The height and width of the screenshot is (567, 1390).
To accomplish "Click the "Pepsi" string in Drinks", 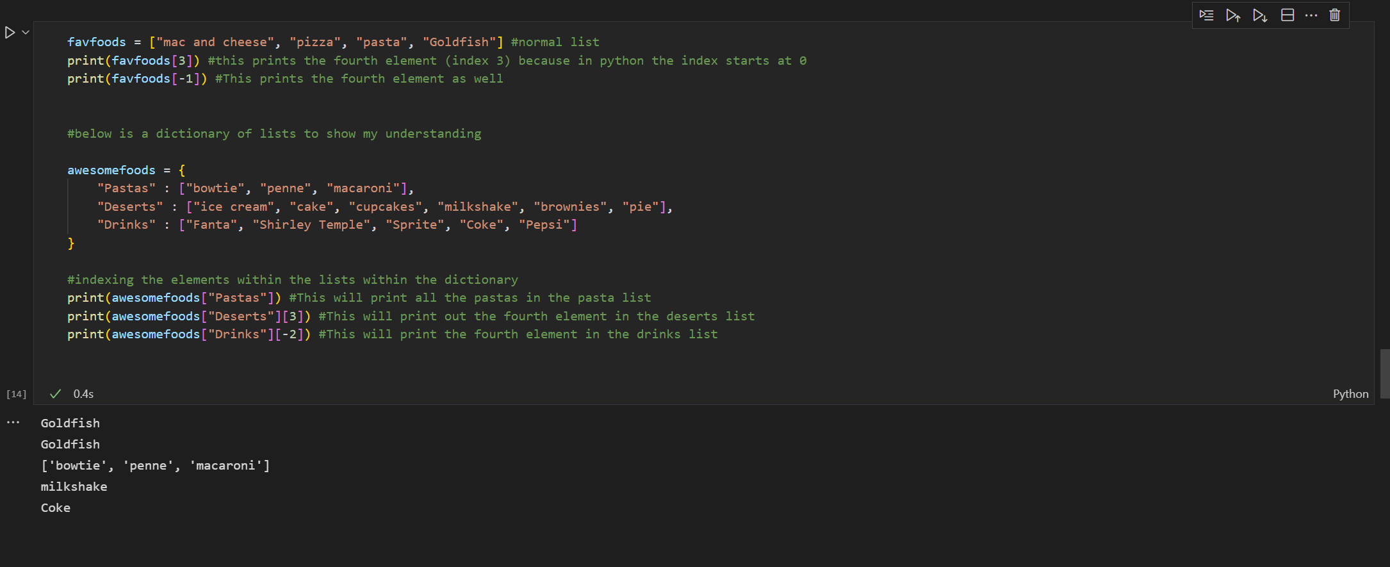I will pyautogui.click(x=544, y=225).
